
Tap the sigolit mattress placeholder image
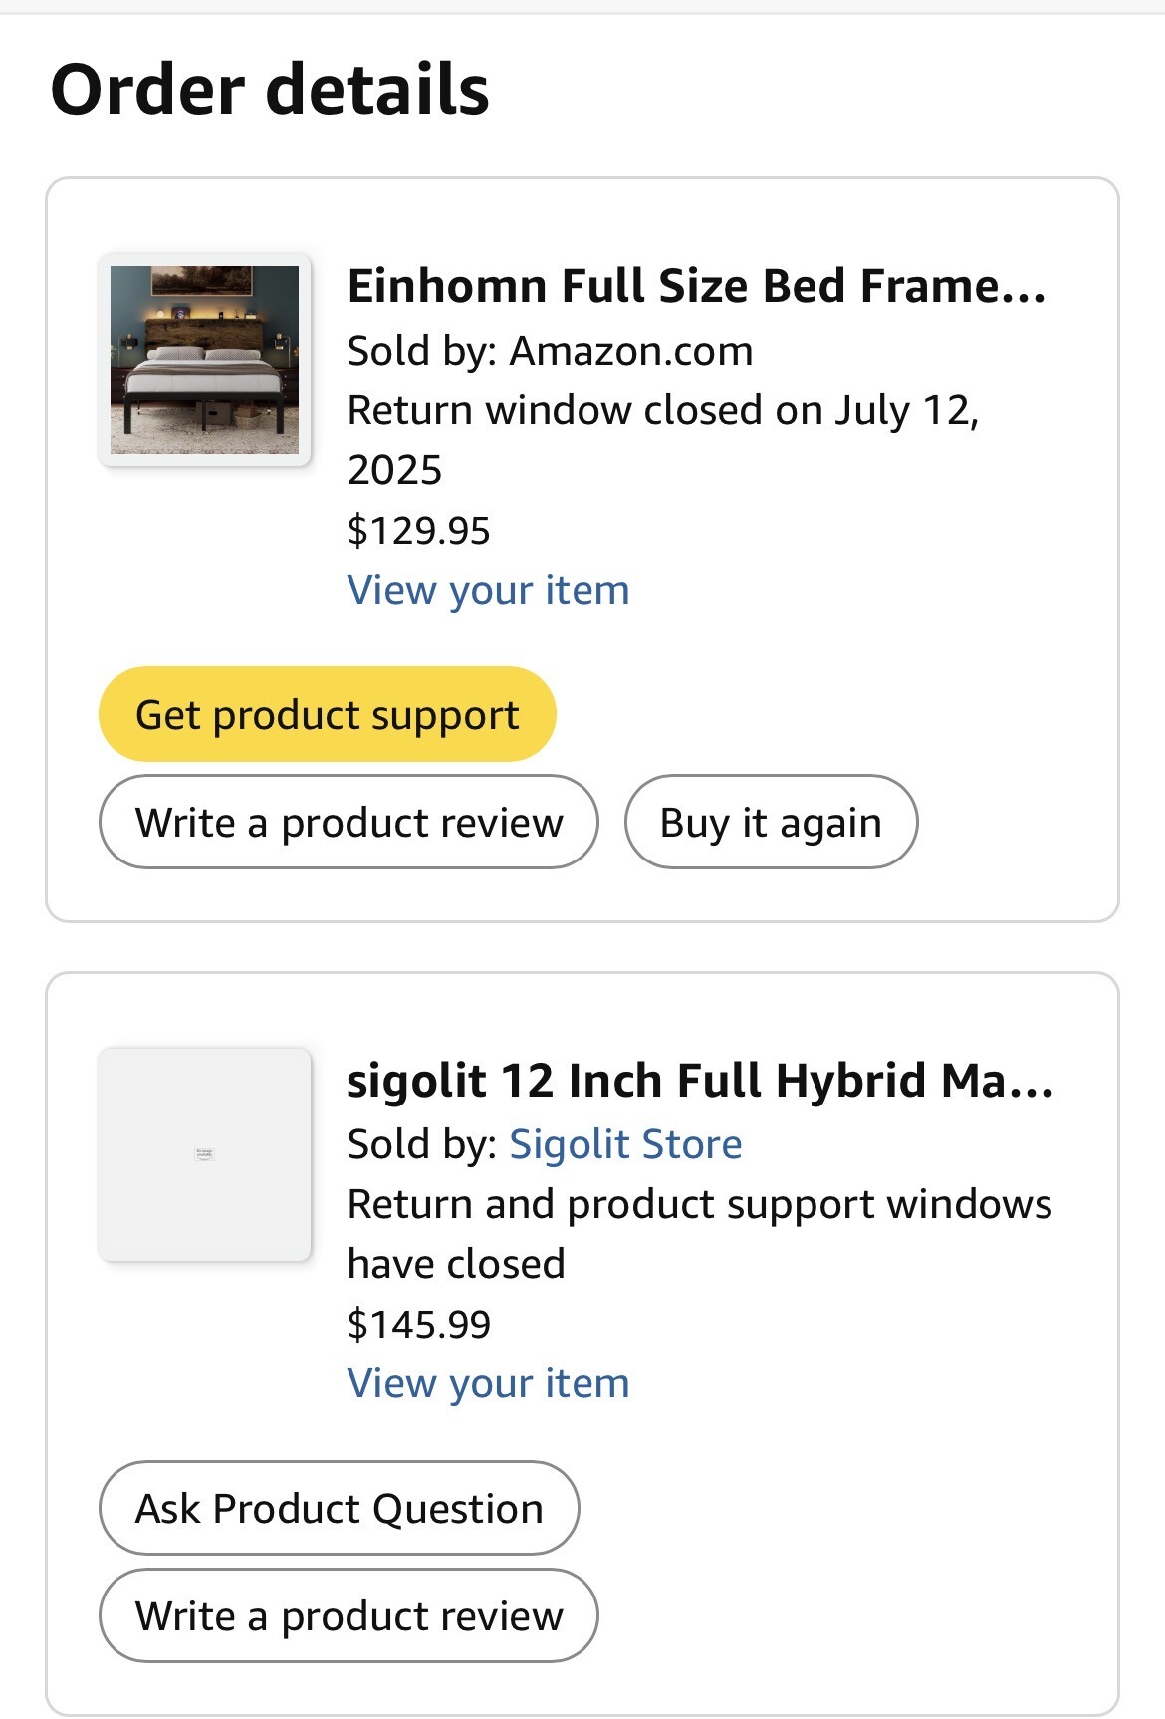click(204, 1154)
